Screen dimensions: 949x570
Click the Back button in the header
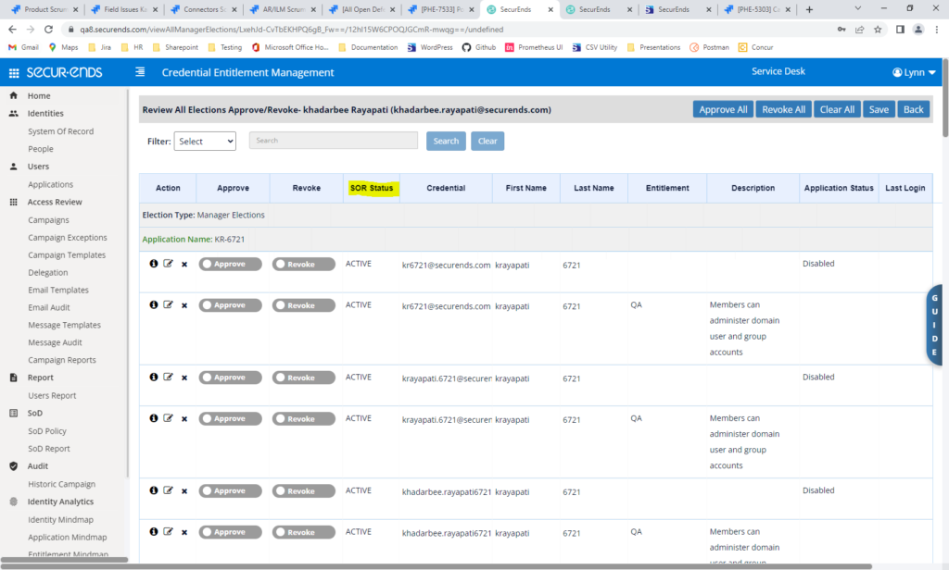coord(913,109)
